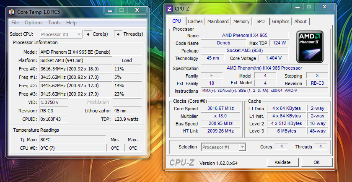Screen dimensions: 352x182
Task: Click the Name field AMD Phenom II X4 965
Action: point(244,36)
